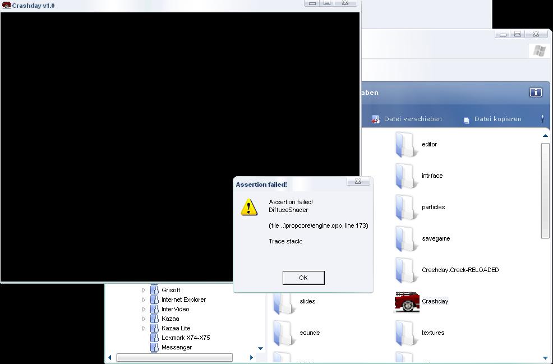Image resolution: width=553 pixels, height=364 pixels.
Task: Click OK in the Assertion failed dialog
Action: pos(303,278)
